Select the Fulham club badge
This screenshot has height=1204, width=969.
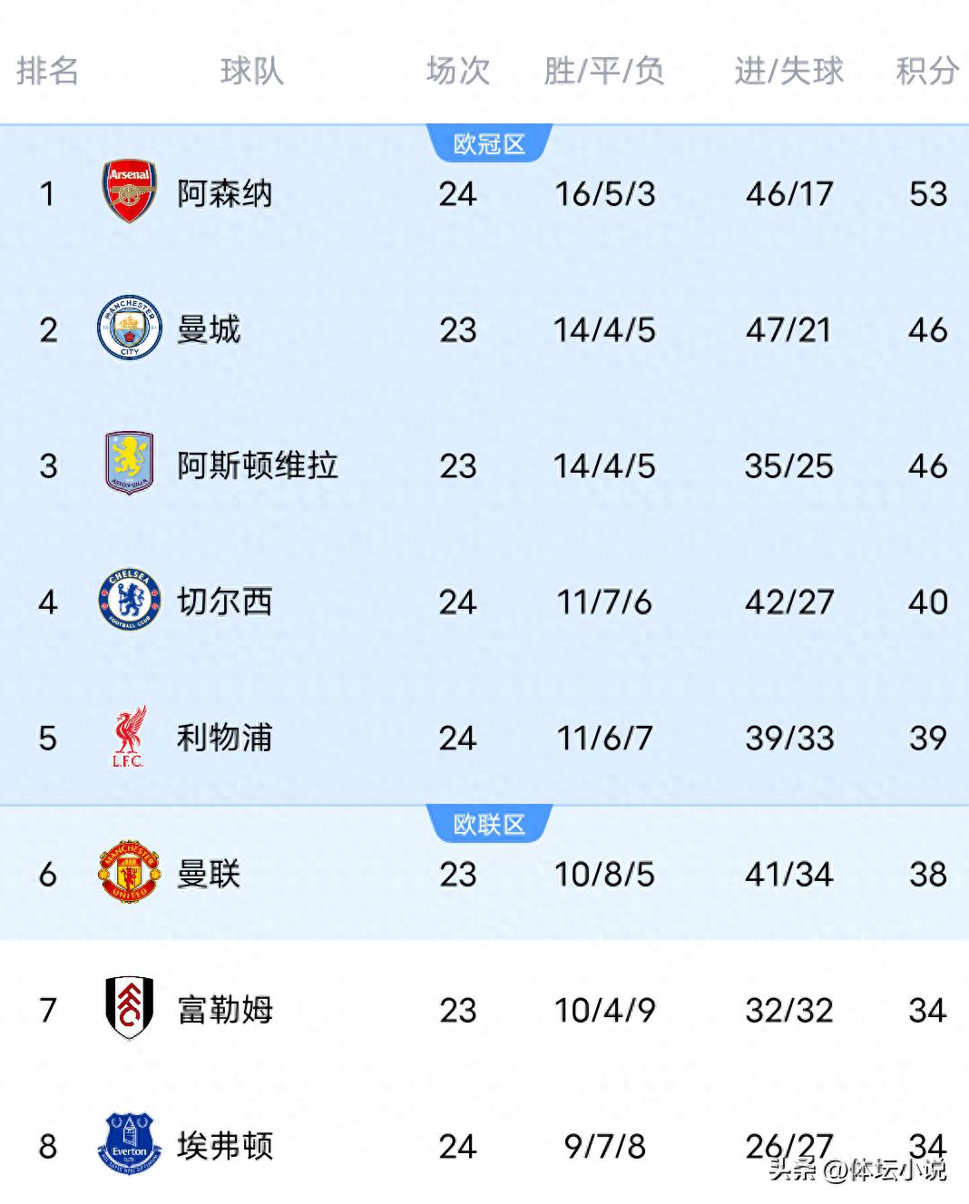pyautogui.click(x=128, y=1010)
